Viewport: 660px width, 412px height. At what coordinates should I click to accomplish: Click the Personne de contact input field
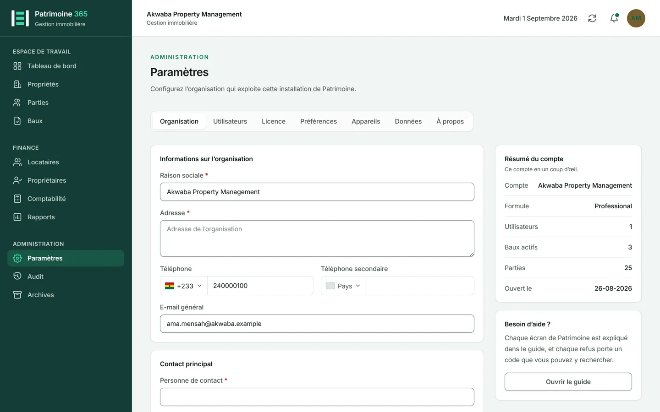point(317,397)
